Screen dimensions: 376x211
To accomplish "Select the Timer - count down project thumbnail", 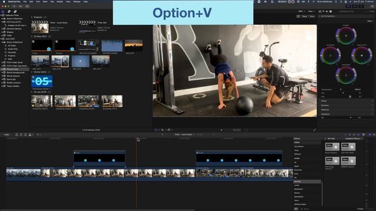I will [x=40, y=27].
